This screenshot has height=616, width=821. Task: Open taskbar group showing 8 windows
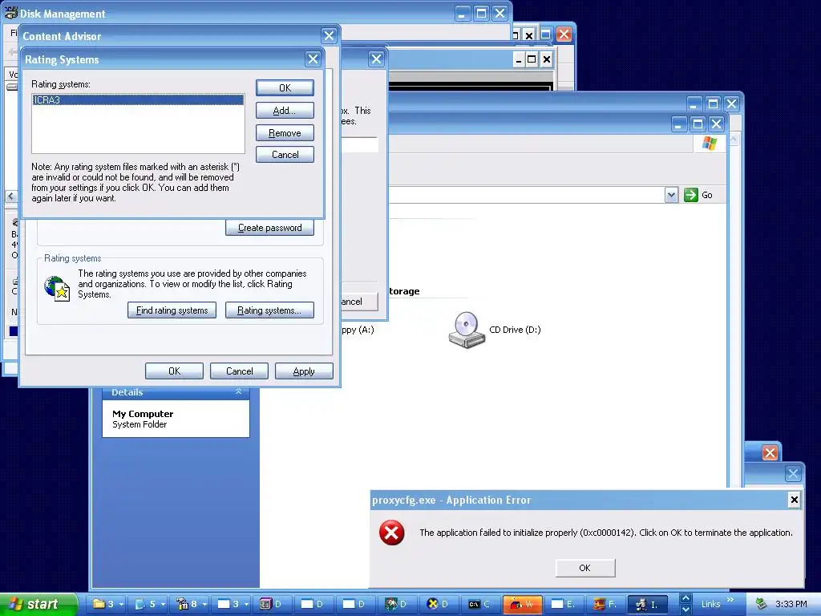coord(191,604)
